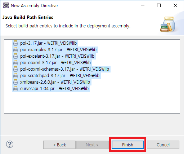Select the curvesapi-1.04.jar entry

coord(51,89)
